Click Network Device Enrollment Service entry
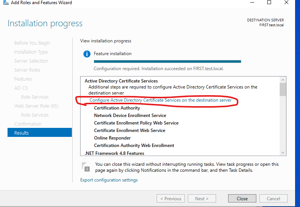This screenshot has width=300, height=207. (130, 115)
